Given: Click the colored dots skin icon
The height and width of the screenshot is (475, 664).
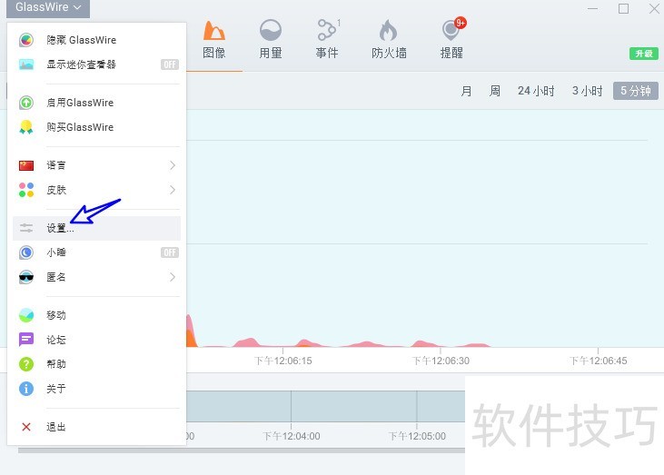Looking at the screenshot, I should (x=26, y=190).
